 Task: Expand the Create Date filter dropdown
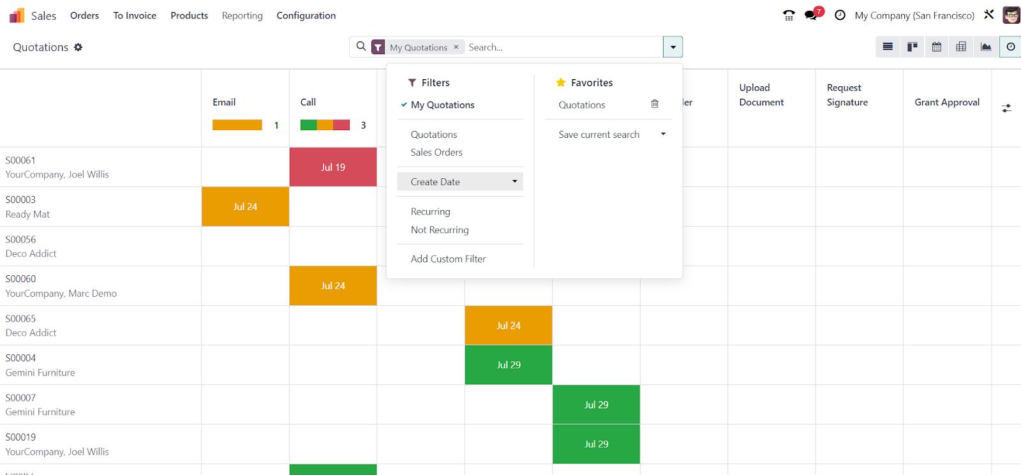click(460, 182)
